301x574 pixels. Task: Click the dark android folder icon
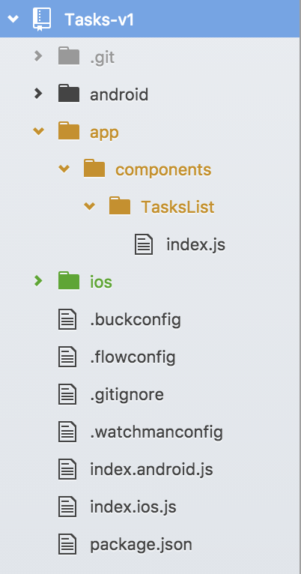[69, 94]
